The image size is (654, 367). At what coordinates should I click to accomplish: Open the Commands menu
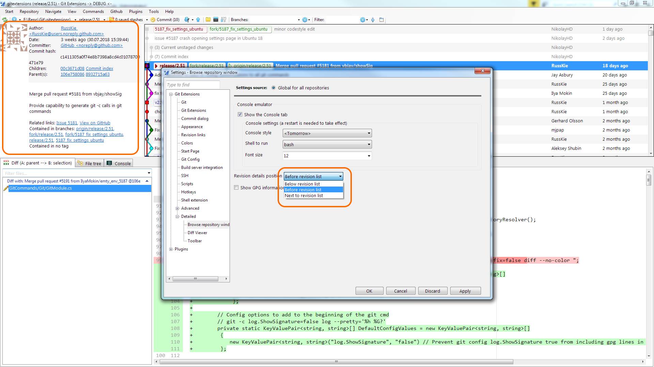pos(93,11)
